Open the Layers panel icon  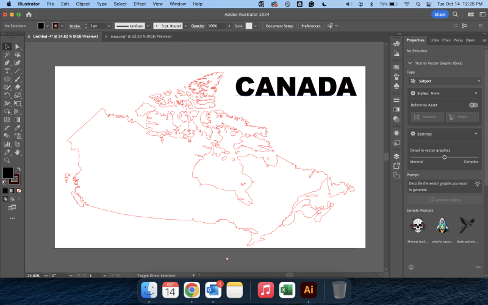[396, 156]
